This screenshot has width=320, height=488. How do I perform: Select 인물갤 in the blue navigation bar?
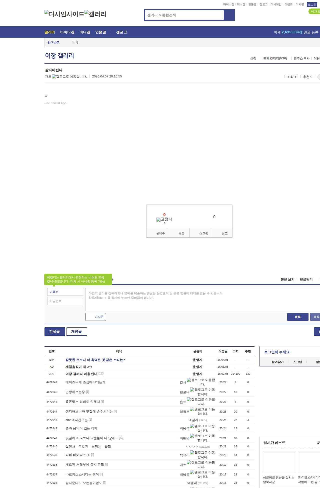point(100,32)
